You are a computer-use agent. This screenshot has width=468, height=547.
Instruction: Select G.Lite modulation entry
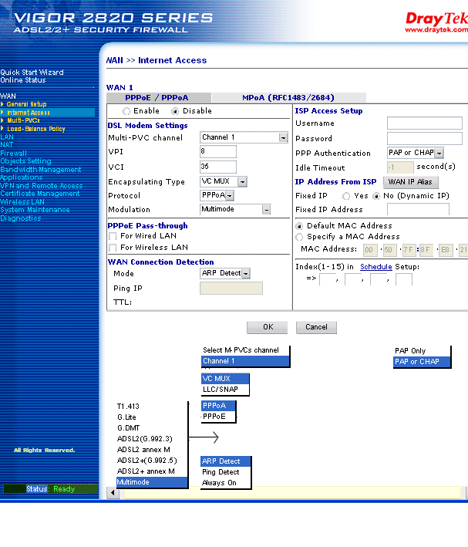click(x=151, y=417)
